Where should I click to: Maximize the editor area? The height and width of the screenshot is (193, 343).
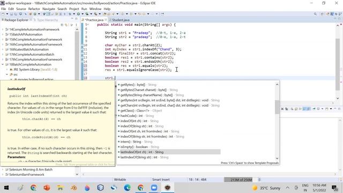pyautogui.click(x=339, y=19)
